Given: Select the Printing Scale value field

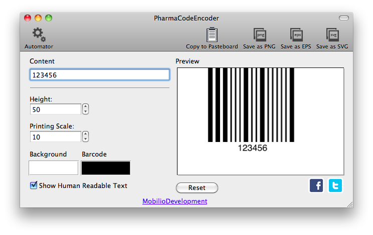Looking at the screenshot, I should click(x=55, y=136).
